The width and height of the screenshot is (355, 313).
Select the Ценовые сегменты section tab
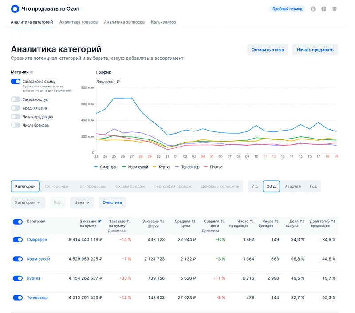click(x=220, y=186)
